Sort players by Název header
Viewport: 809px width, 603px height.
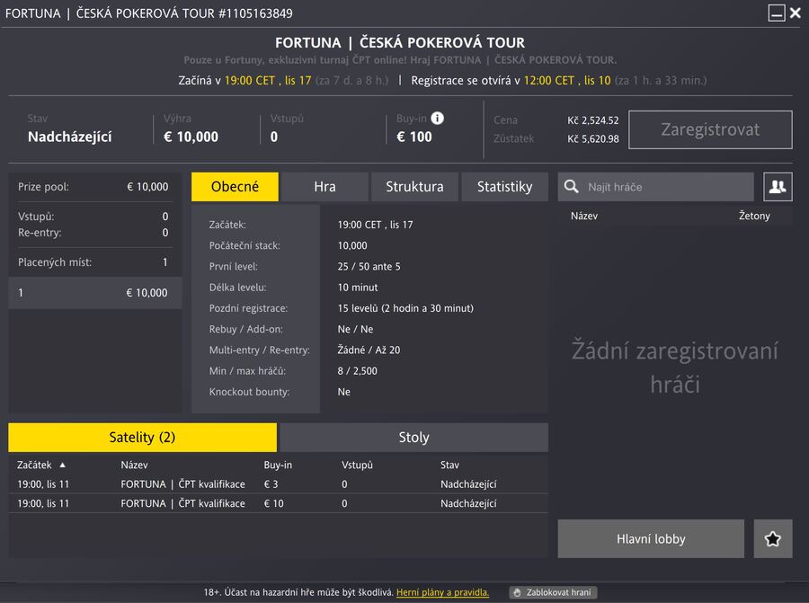[584, 216]
